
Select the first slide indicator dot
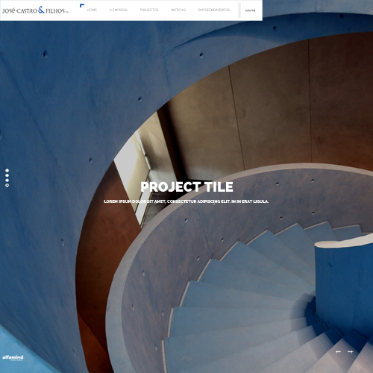tap(7, 170)
